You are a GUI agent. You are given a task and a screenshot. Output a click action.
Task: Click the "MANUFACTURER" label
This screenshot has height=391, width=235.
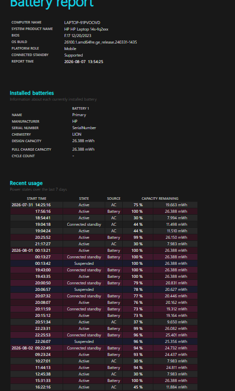click(x=26, y=122)
